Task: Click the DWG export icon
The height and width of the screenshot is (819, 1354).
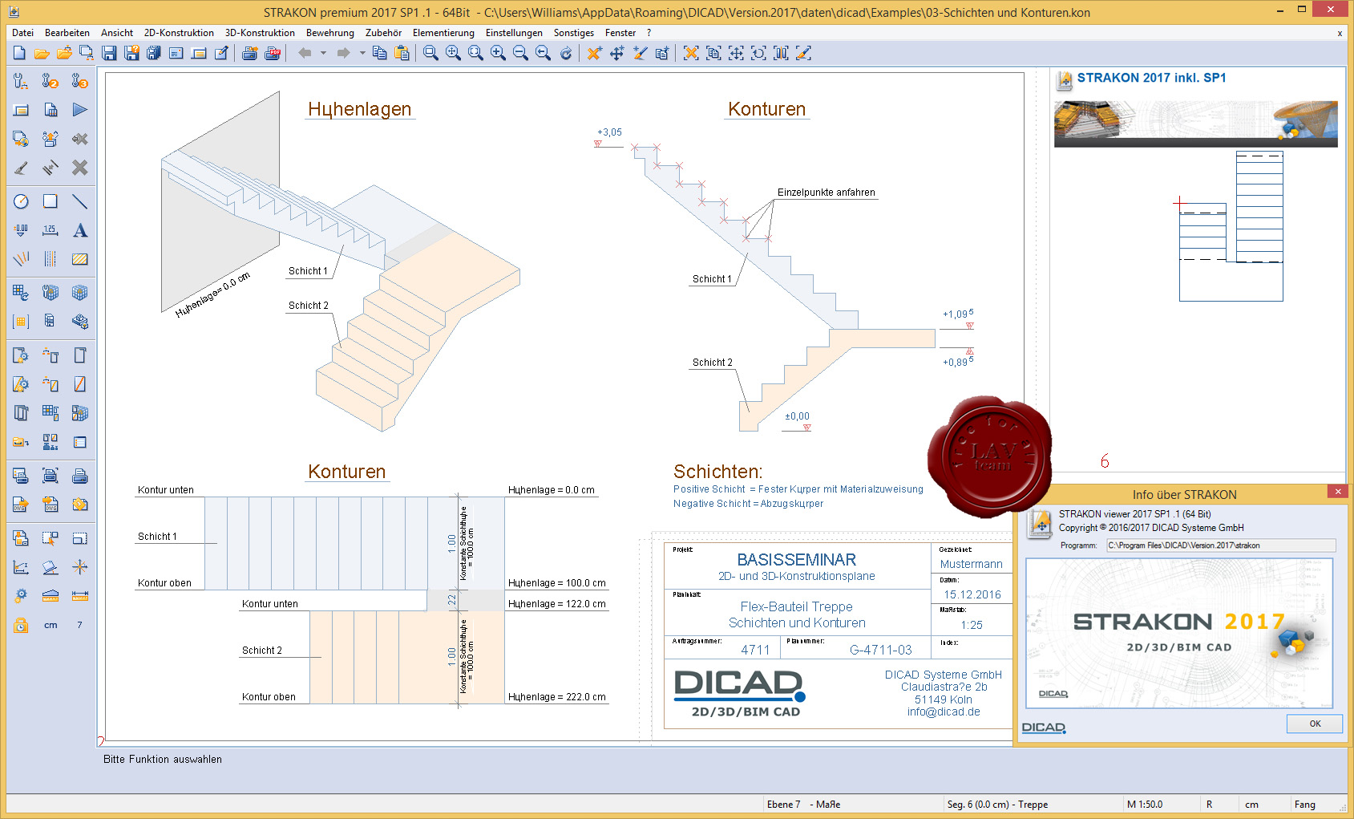Action: (21, 505)
